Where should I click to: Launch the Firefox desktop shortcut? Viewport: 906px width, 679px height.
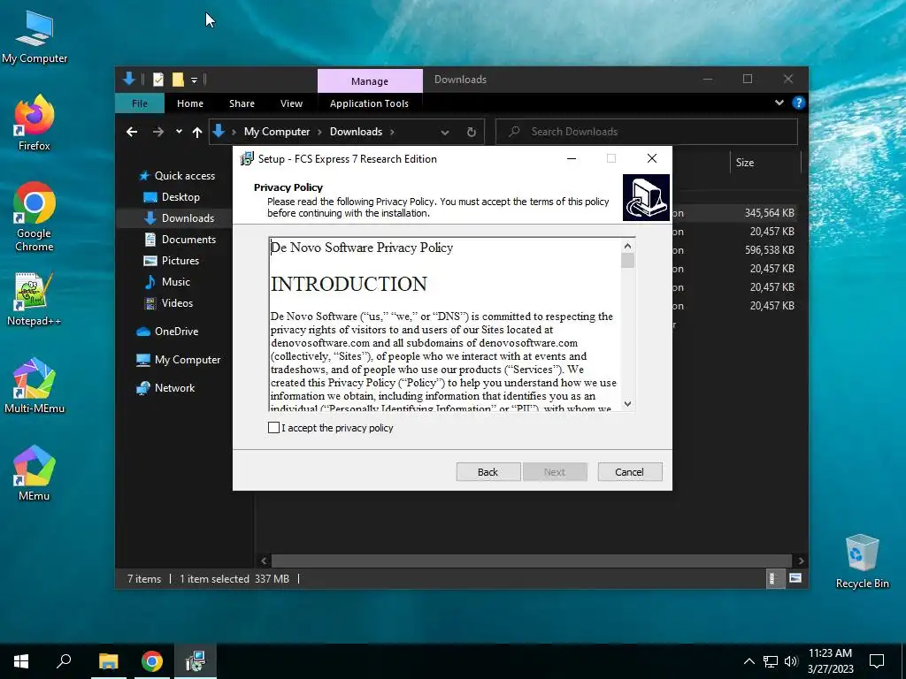click(35, 122)
